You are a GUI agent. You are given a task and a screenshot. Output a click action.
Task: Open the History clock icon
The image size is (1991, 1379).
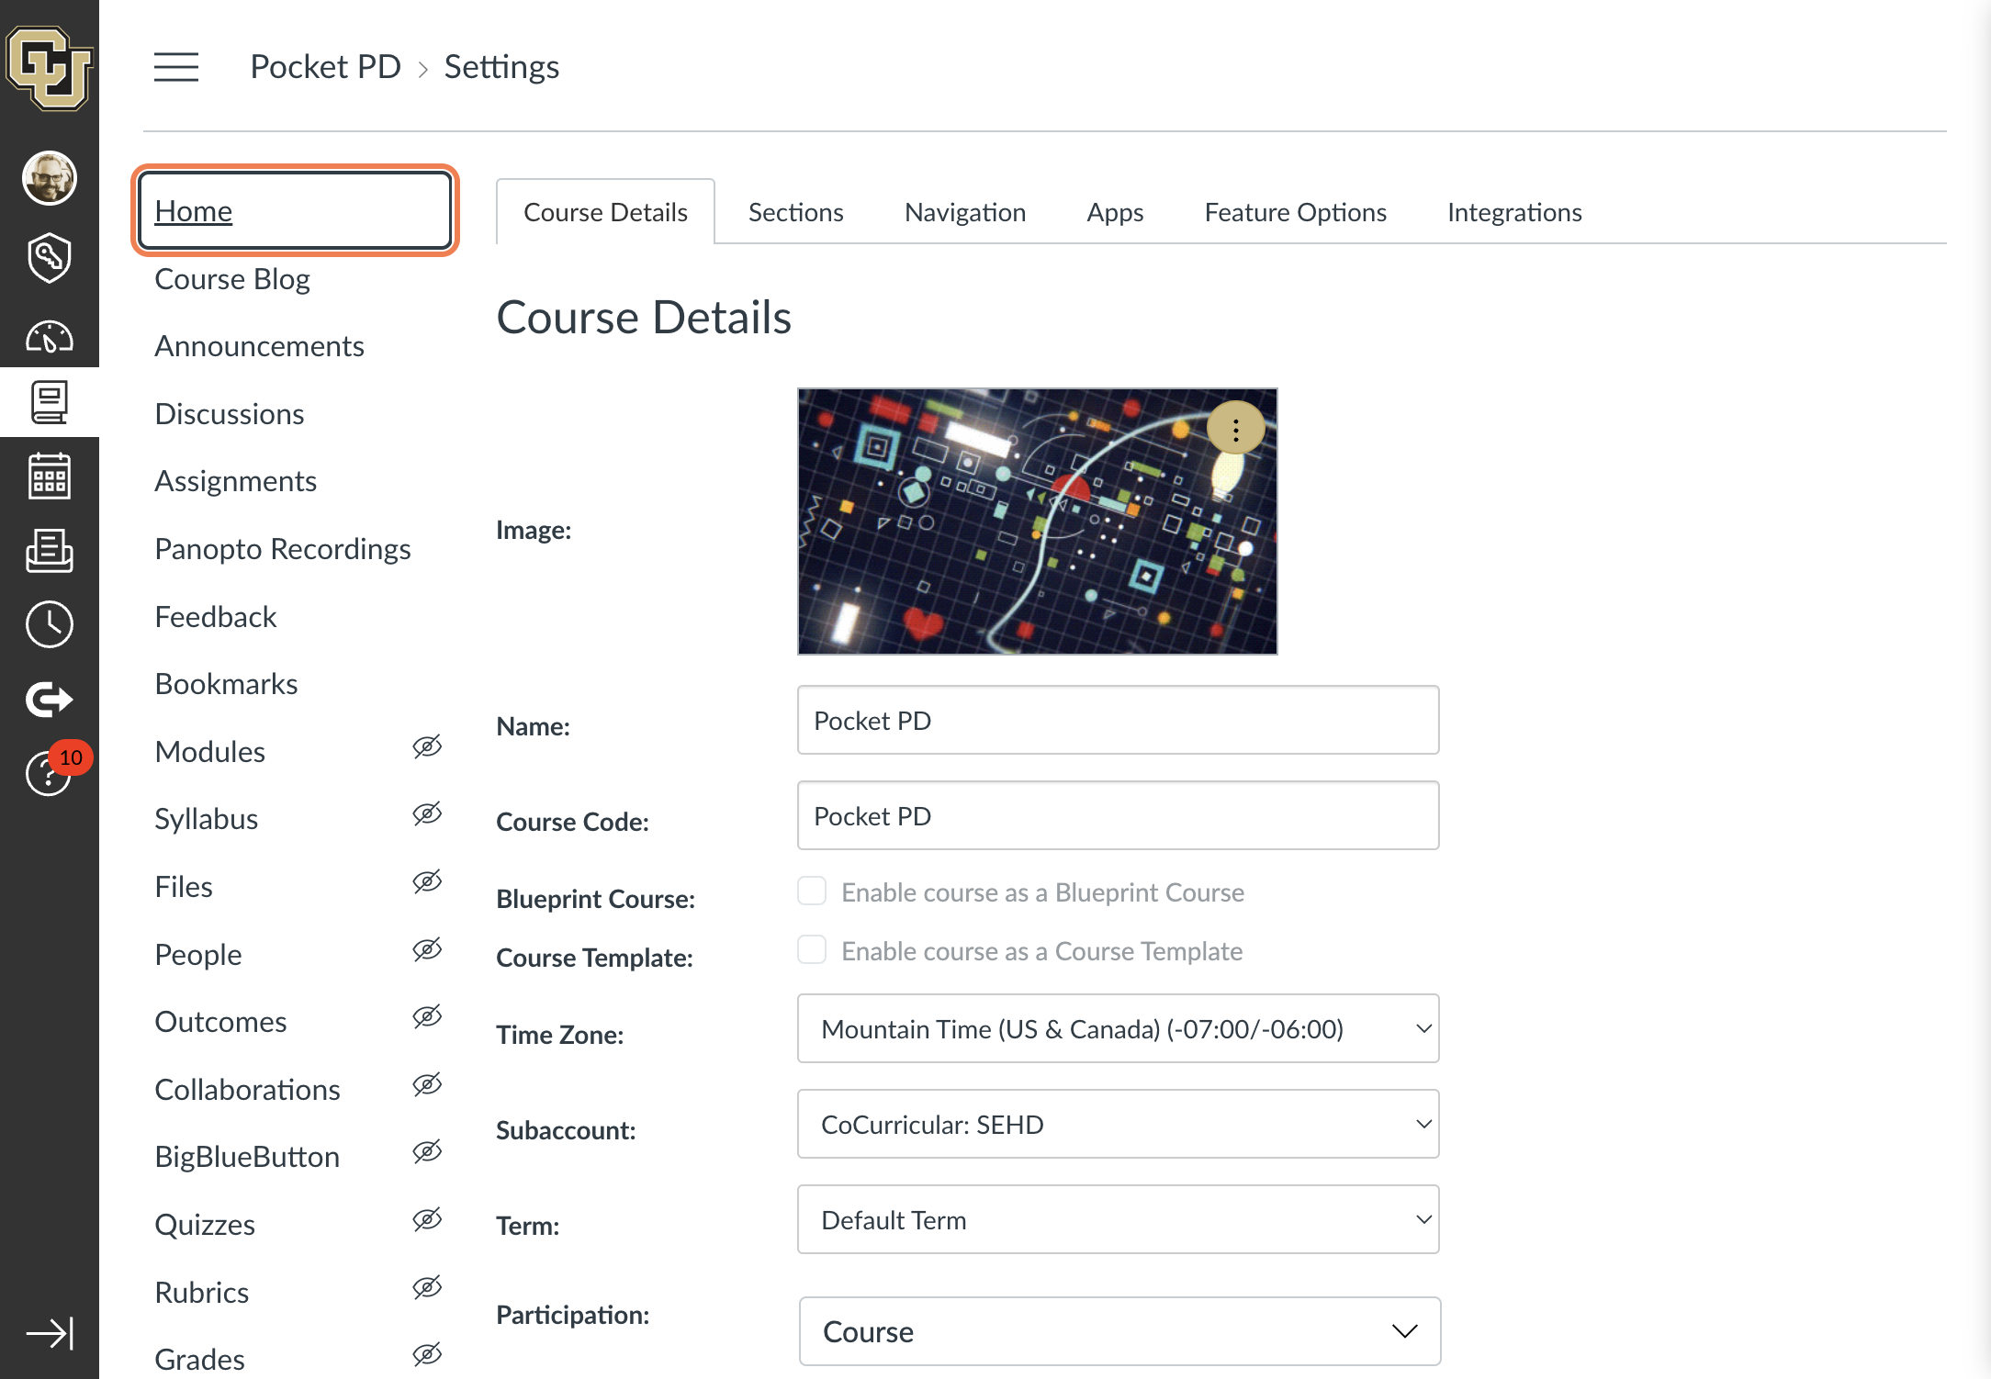tap(50, 625)
